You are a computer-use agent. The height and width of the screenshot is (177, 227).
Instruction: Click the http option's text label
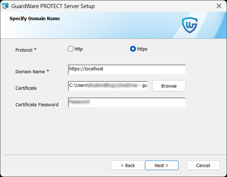79,49
